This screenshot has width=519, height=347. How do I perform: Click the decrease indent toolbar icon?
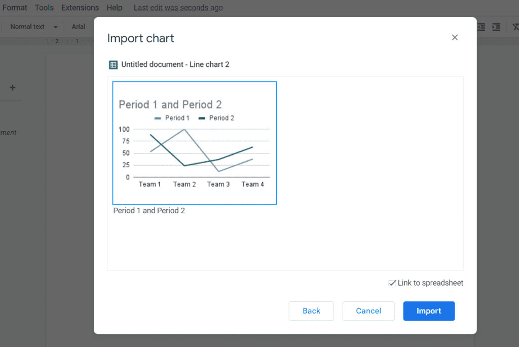click(481, 27)
